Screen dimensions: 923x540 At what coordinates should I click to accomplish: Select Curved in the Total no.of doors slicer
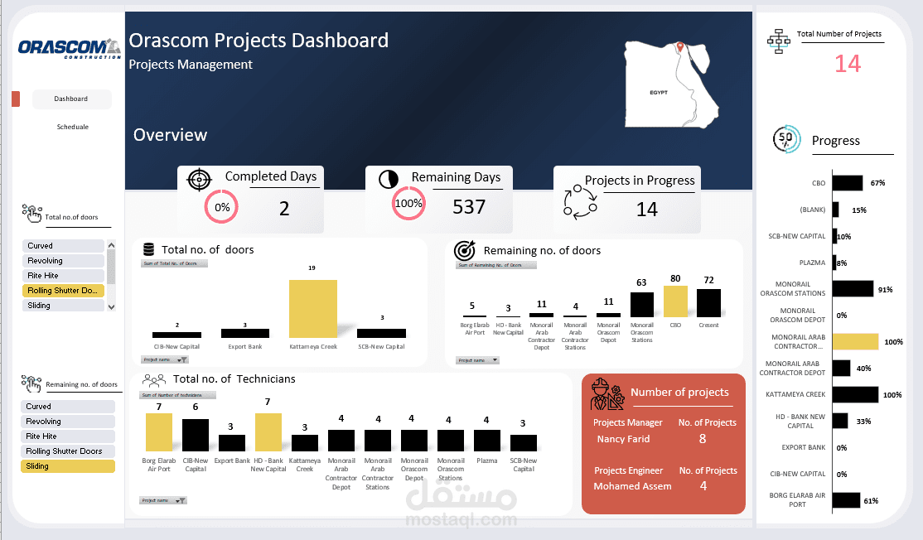(63, 246)
